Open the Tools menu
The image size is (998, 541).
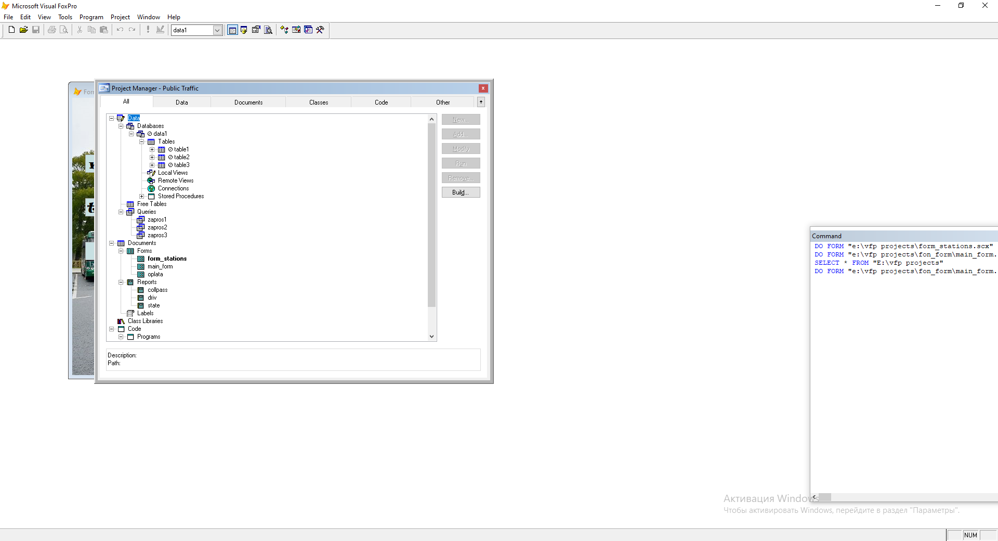click(x=65, y=17)
